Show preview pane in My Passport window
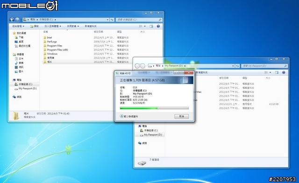This screenshot has height=183, width=299. tap(277, 72)
